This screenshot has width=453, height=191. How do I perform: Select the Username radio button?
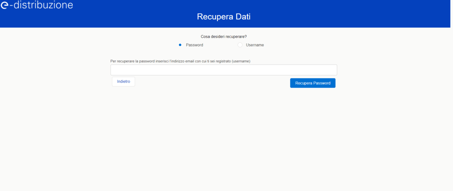point(240,45)
